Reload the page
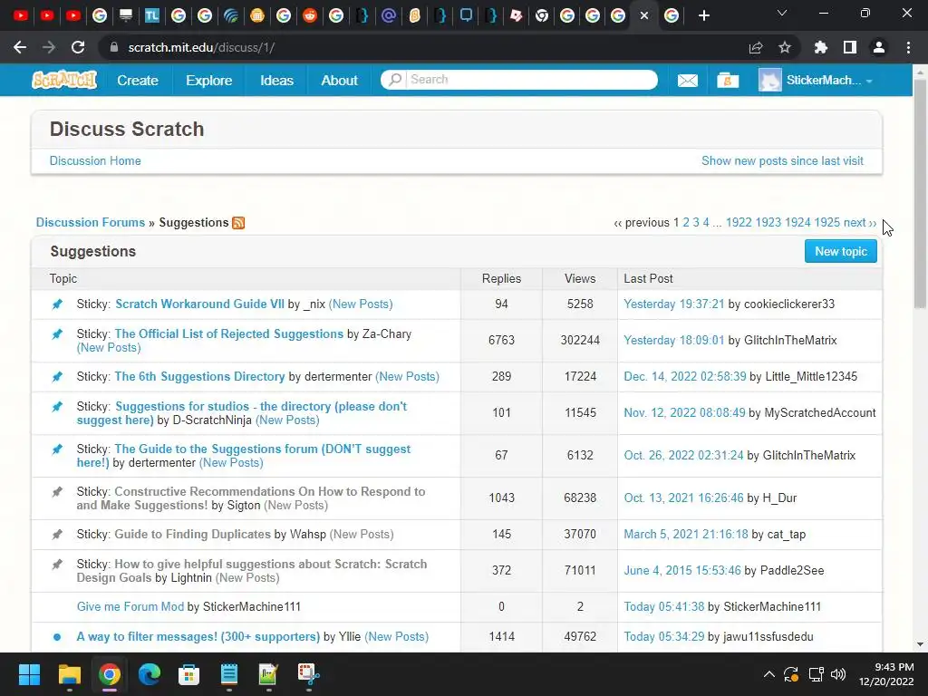 [x=78, y=47]
